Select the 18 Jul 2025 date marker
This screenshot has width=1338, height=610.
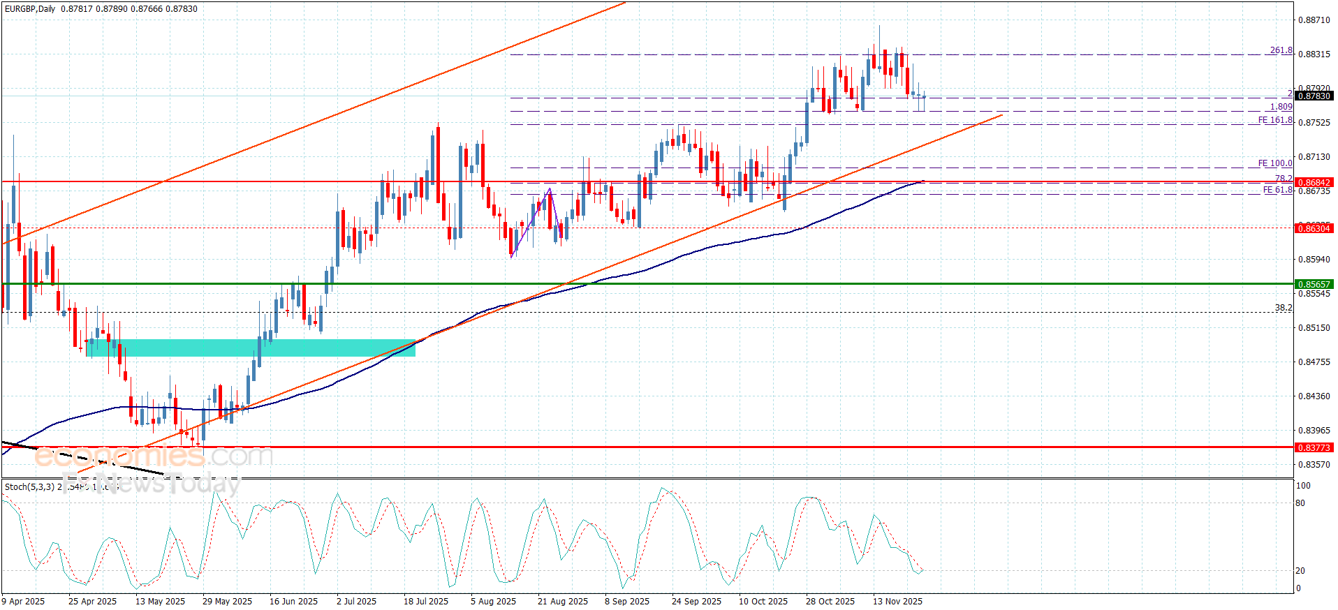(x=425, y=601)
